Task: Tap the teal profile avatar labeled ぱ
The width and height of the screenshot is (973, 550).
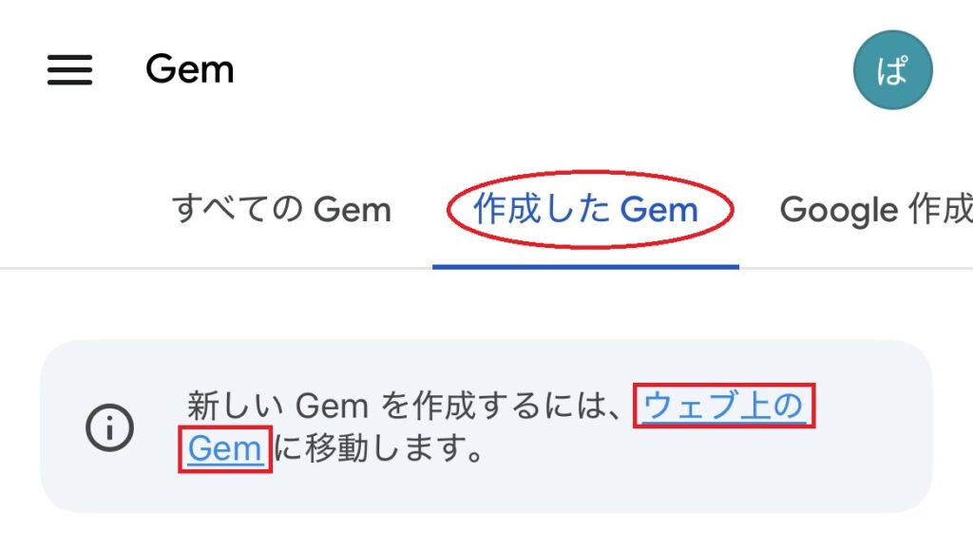Action: click(x=892, y=69)
